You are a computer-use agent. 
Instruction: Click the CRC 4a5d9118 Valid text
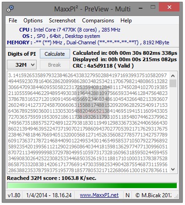[x=103, y=66]
